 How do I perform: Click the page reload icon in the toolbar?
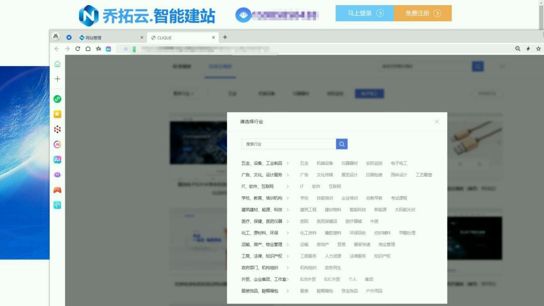tap(78, 49)
